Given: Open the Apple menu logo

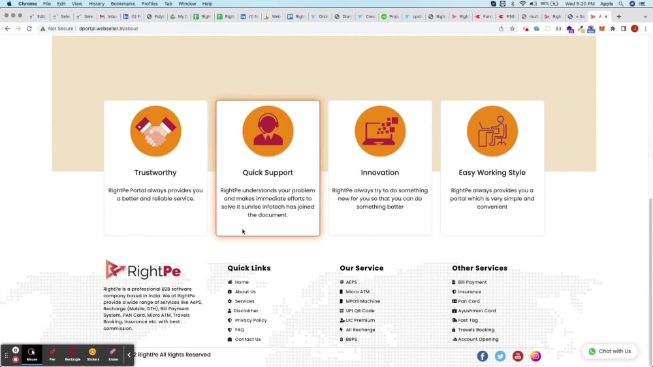Looking at the screenshot, I should 9,4.
